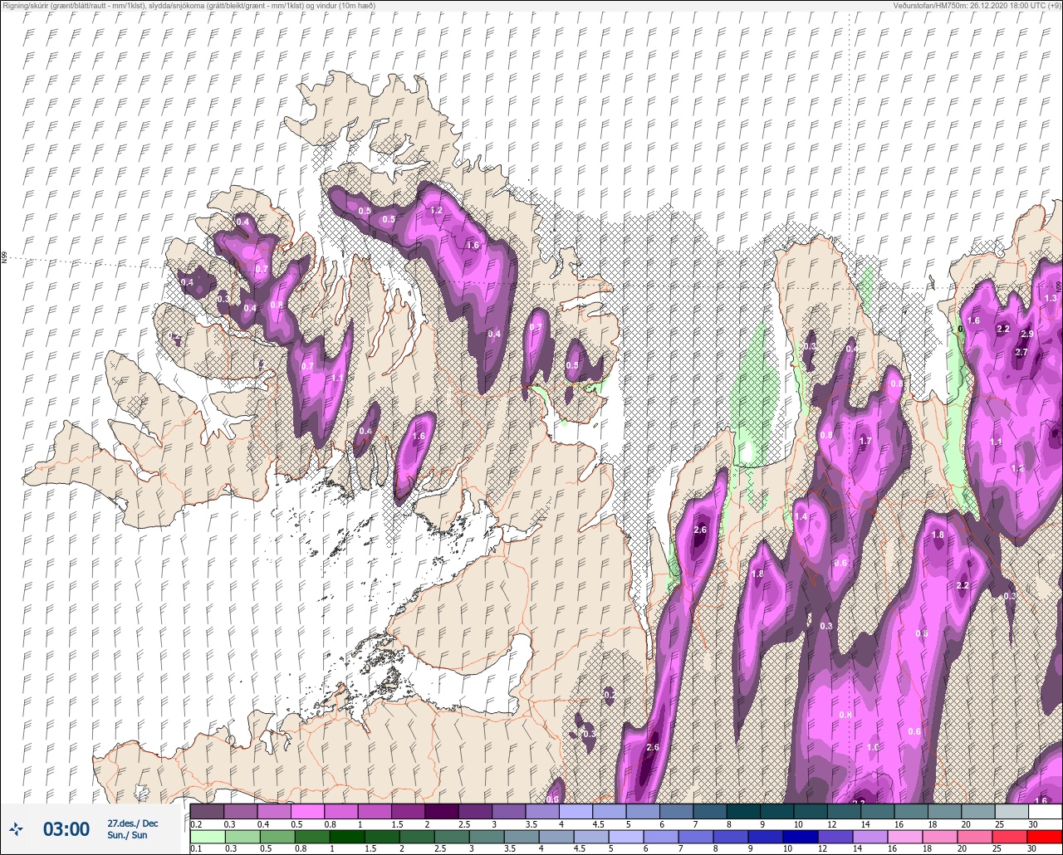Viewport: 1063px width, 855px height.
Task: Click the bottom legend row's '0.1' label
Action: [x=196, y=848]
